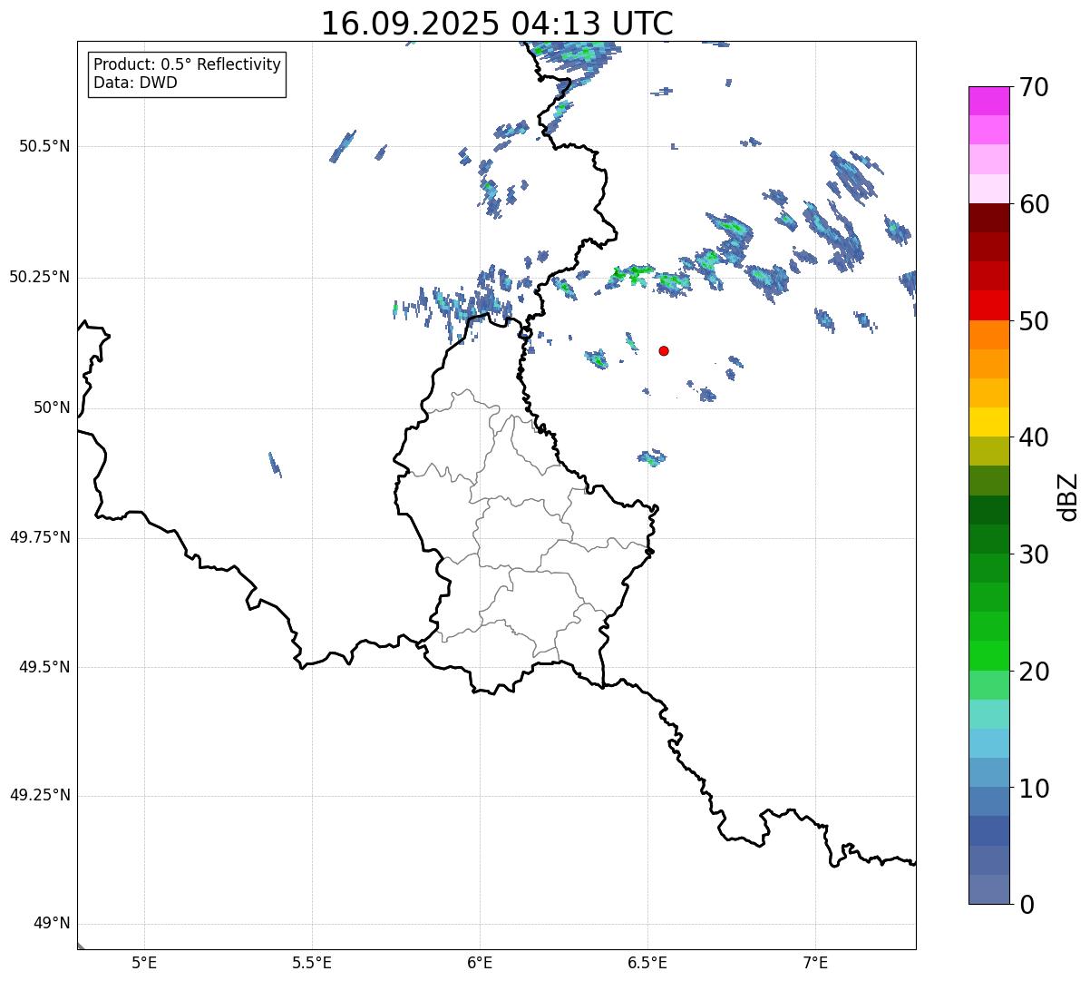
Task: Click the colorbar tick label 50
Action: [1034, 321]
